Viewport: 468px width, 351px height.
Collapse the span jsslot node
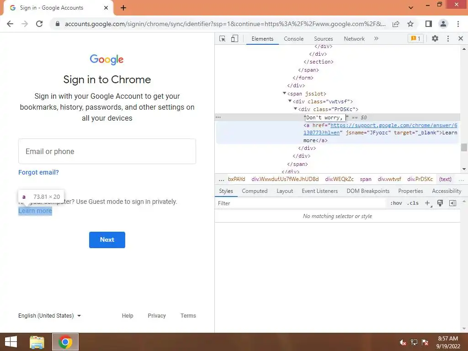(284, 93)
